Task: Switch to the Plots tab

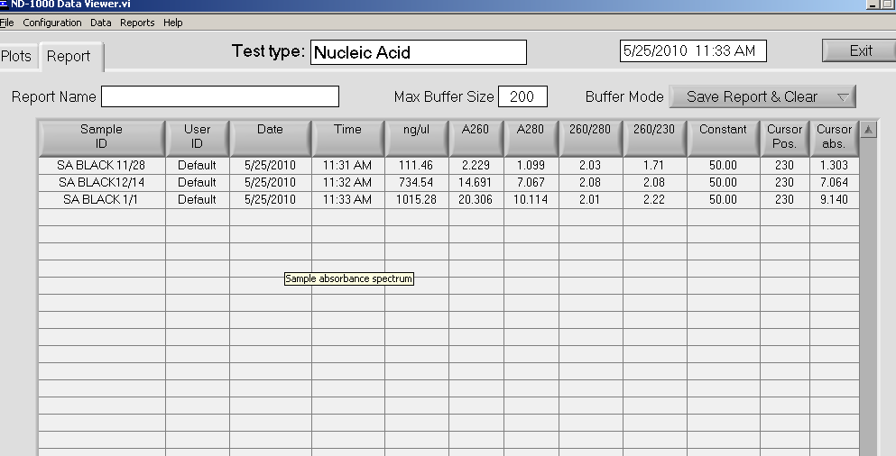Action: (x=16, y=56)
